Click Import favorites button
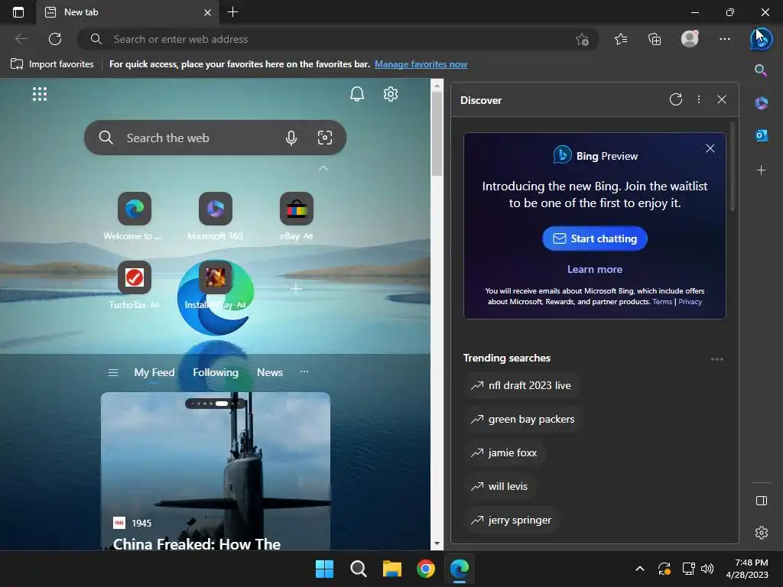Image resolution: width=783 pixels, height=587 pixels. coord(52,64)
